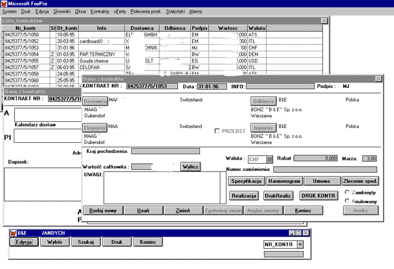394x269 pixels.
Task: Click the Numer zamówienia field
Action: 325,170
